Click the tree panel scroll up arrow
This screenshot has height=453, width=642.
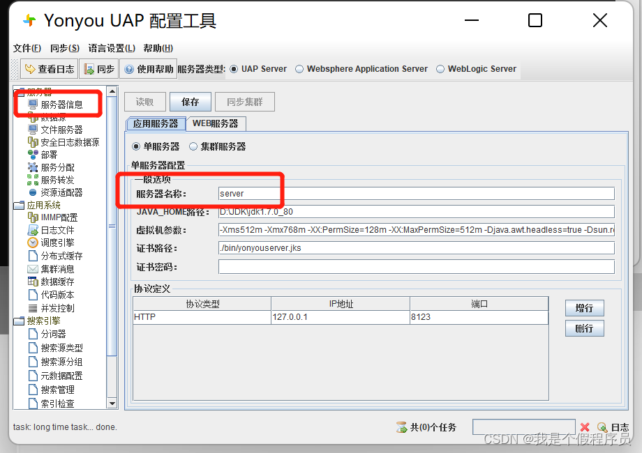(x=112, y=91)
